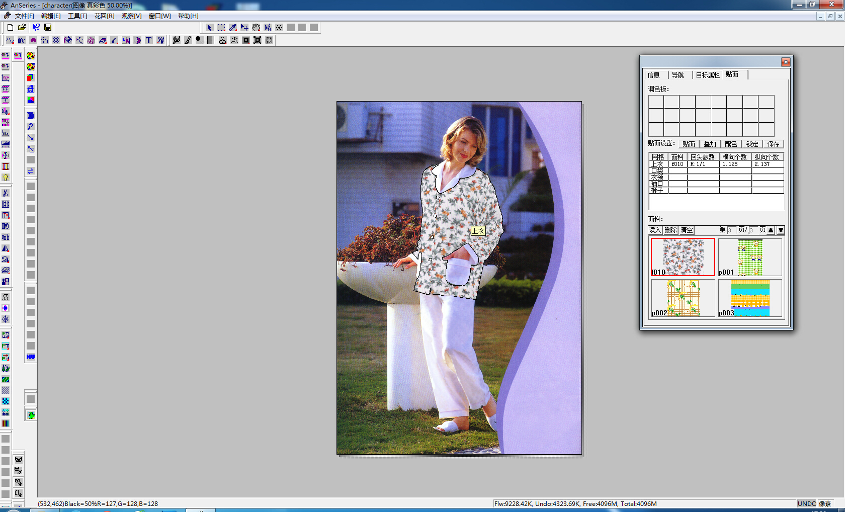Select the p003 striped fabric thumbnail
This screenshot has height=512, width=845.
(x=750, y=298)
